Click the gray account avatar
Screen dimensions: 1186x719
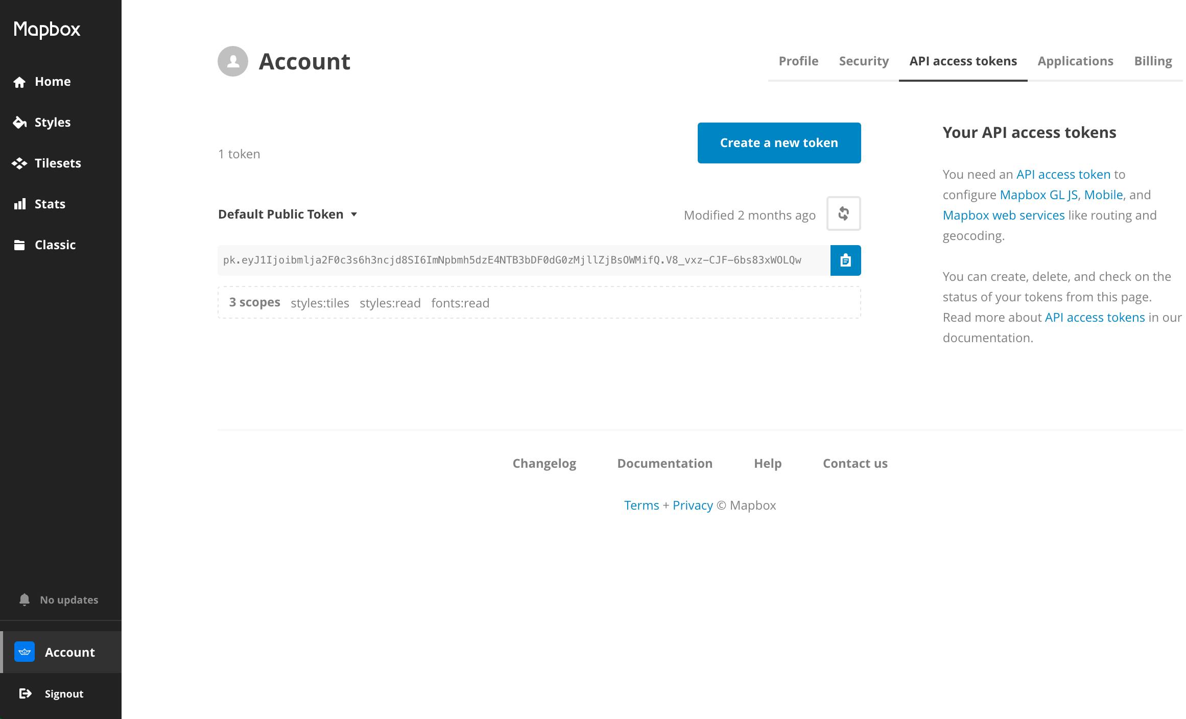[233, 61]
